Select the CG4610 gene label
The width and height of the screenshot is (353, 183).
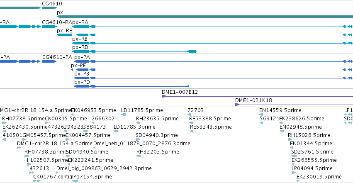(52, 4)
